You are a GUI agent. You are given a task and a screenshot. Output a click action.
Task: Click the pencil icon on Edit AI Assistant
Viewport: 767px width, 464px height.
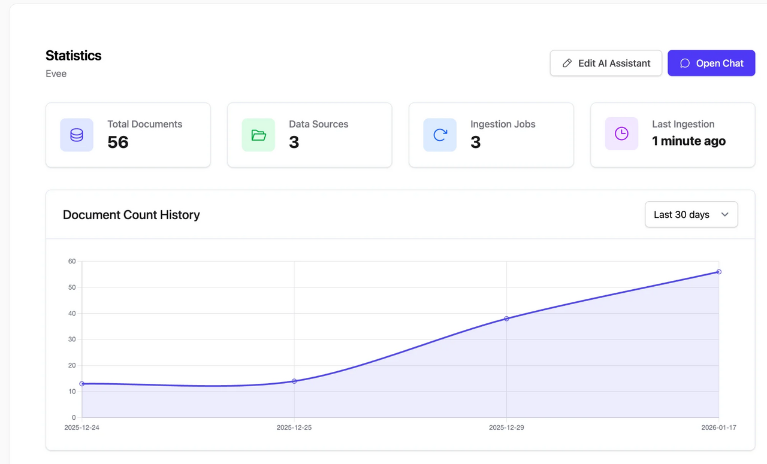coord(567,63)
